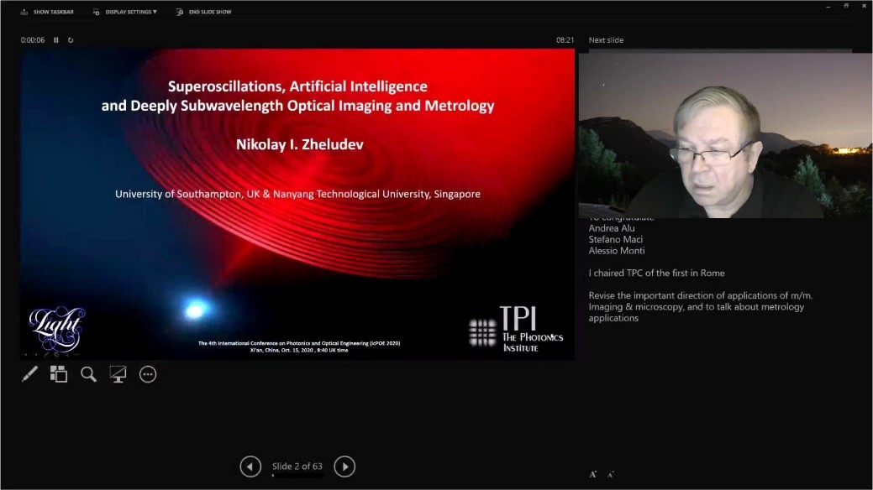Go to the previous slide arrow

tap(250, 467)
